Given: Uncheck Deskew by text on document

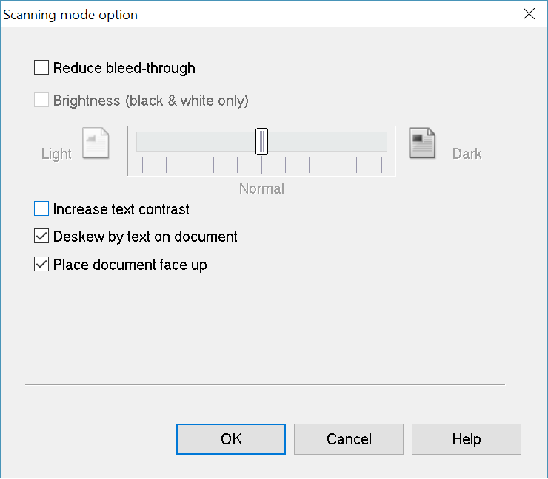Looking at the screenshot, I should [41, 237].
